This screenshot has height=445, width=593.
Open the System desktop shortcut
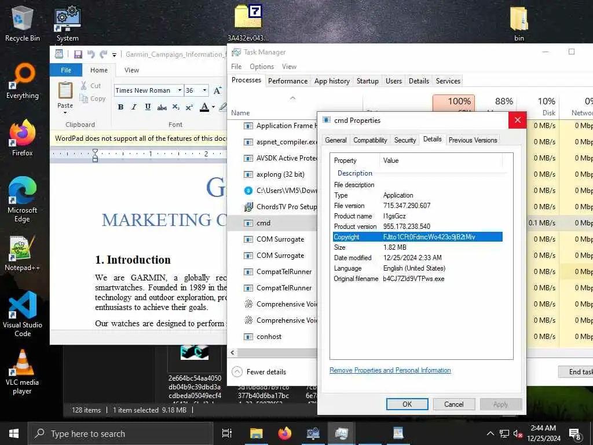coord(67,23)
